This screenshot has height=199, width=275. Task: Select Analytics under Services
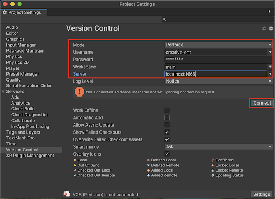21,103
